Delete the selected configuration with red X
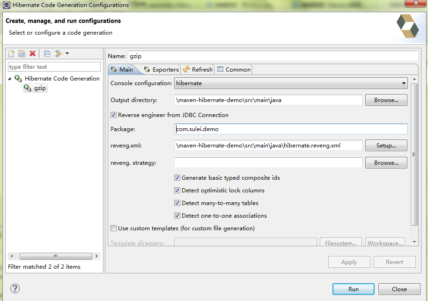The width and height of the screenshot is (428, 301). [x=33, y=53]
